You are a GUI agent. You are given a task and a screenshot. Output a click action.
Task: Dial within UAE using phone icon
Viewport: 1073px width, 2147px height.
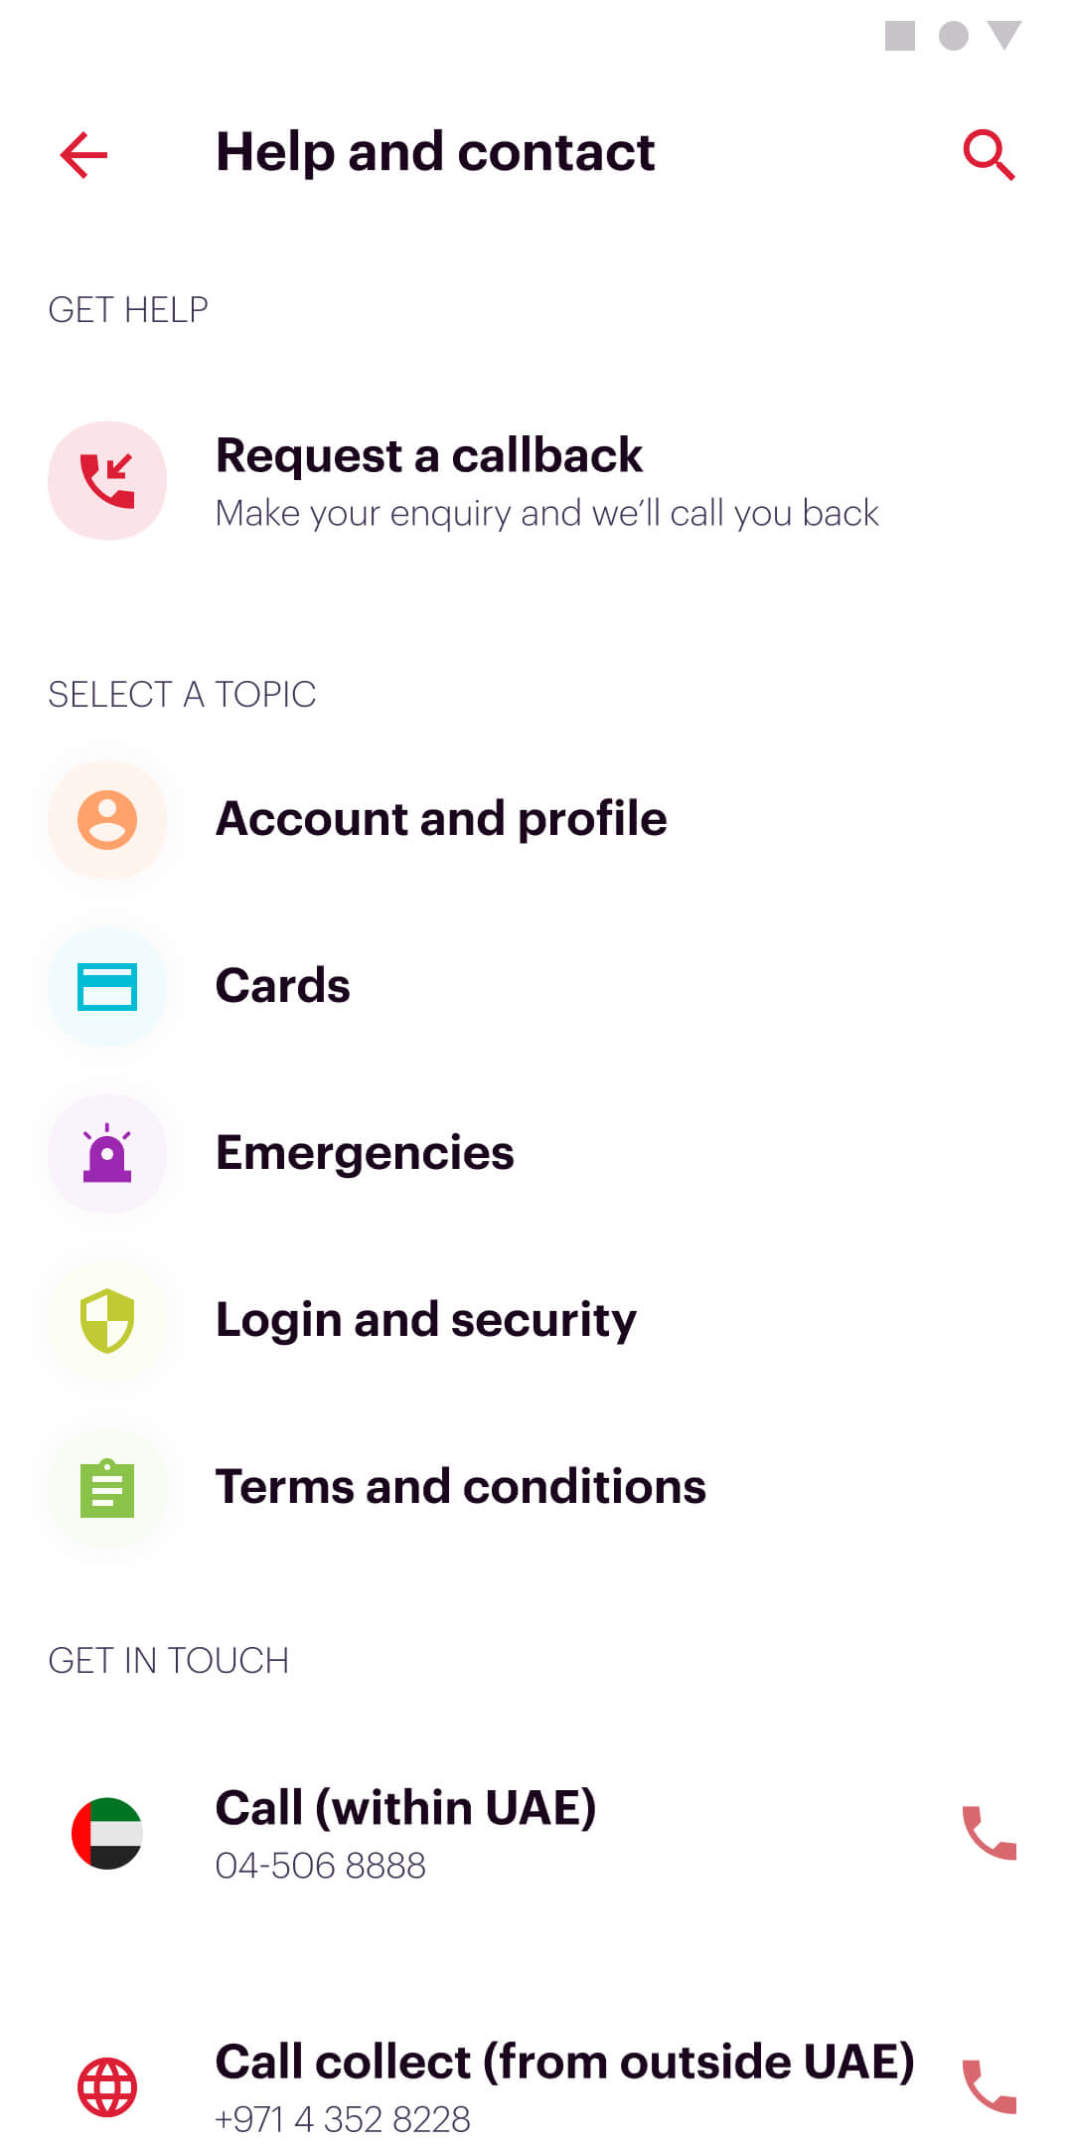990,1833
